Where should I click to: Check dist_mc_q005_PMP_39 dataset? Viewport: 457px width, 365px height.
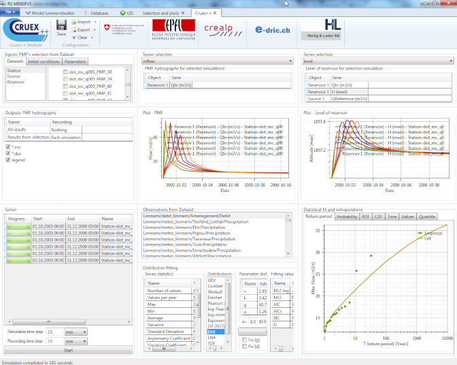pos(65,79)
